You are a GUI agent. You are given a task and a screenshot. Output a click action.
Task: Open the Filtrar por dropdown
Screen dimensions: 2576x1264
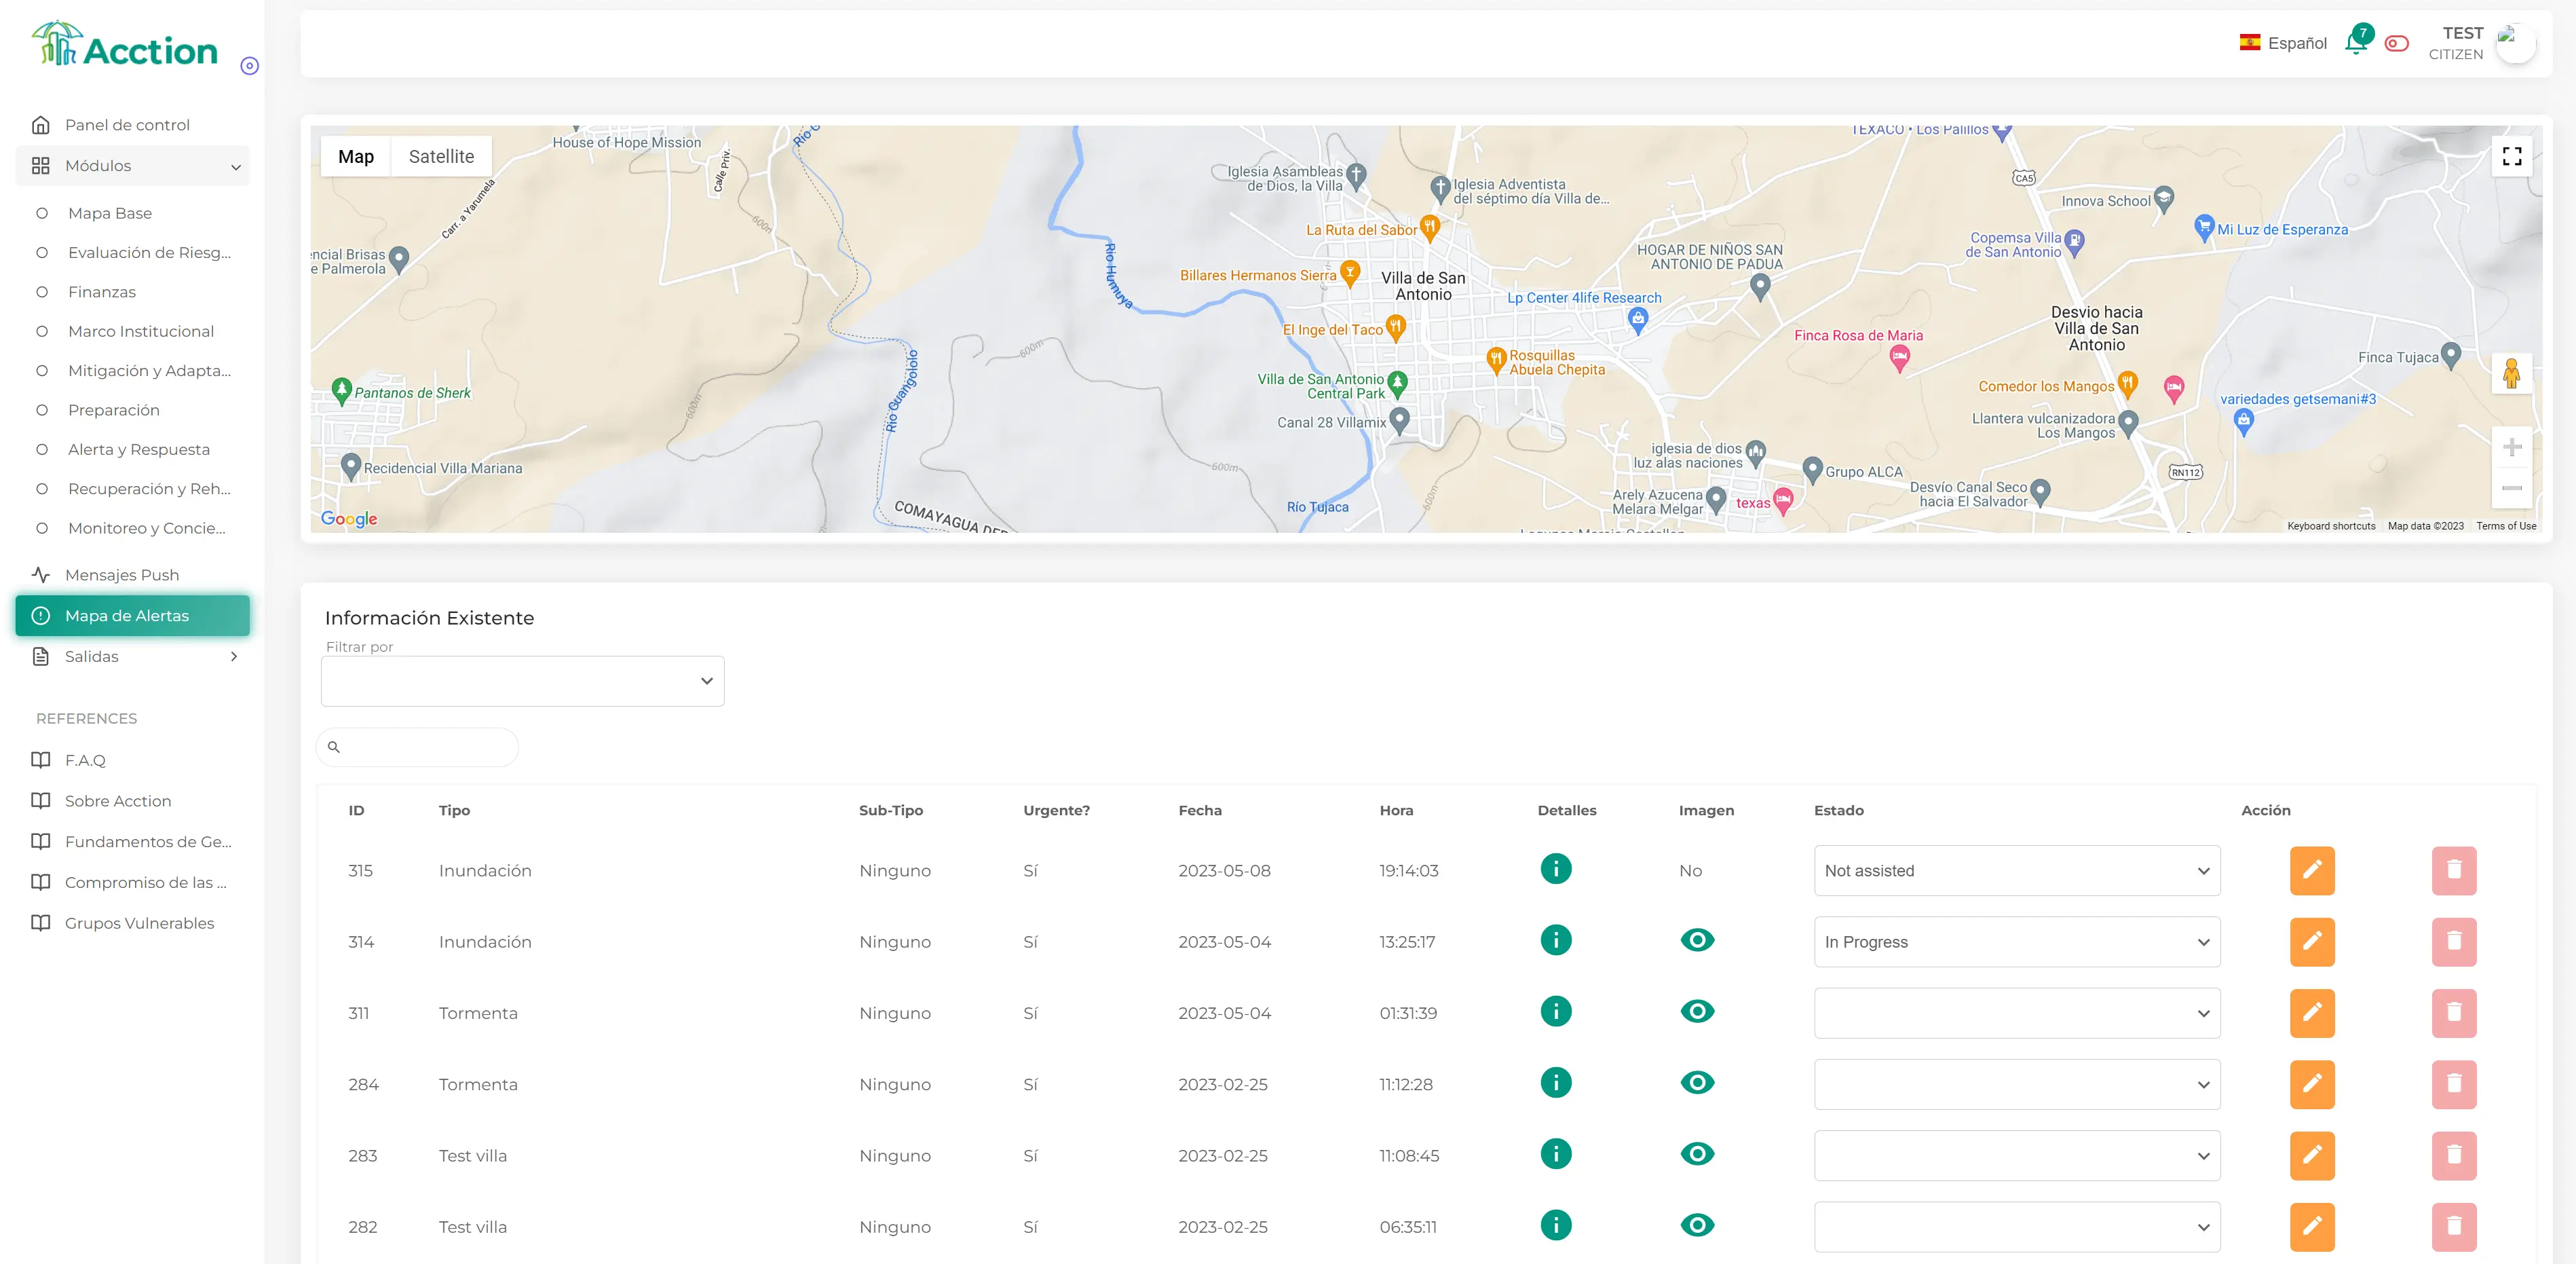(522, 680)
